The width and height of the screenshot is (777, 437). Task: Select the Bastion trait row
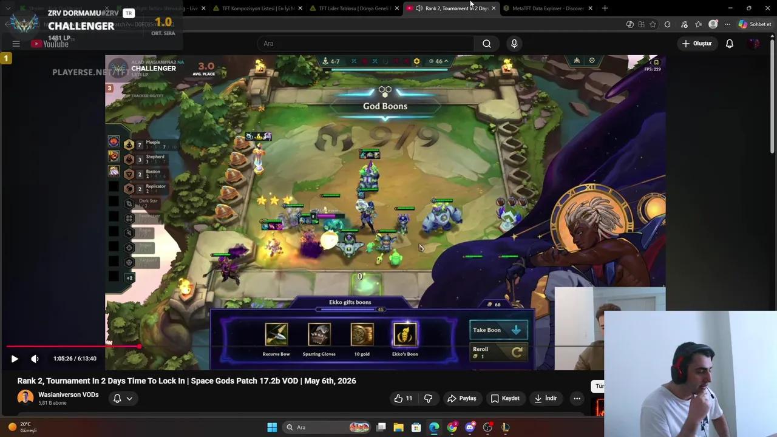tap(145, 174)
